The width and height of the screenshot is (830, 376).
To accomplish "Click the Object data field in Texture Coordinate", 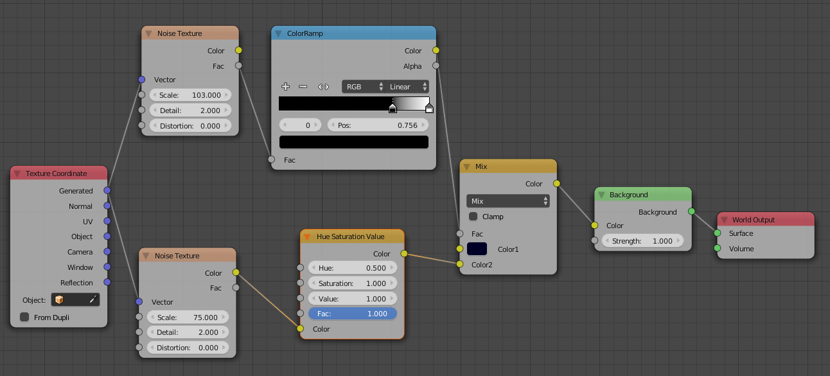I will (x=76, y=300).
